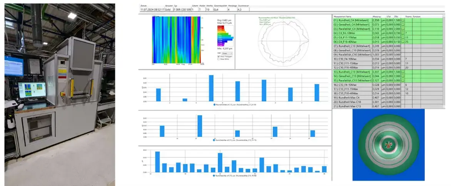Select the 19.) Rundheit Max C4 row
The image size is (451, 186).
coord(389,98)
